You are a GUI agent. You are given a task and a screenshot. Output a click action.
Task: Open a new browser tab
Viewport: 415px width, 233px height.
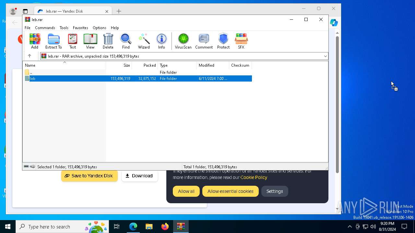(x=119, y=11)
